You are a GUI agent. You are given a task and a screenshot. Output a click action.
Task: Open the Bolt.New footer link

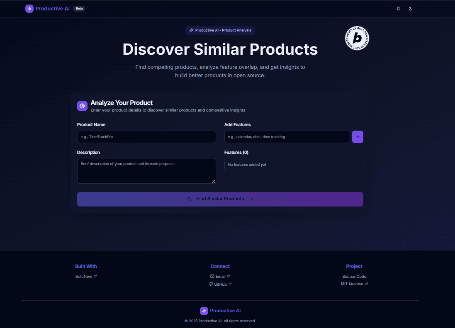coord(86,277)
